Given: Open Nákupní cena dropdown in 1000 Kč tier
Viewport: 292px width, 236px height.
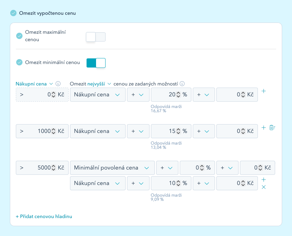Looking at the screenshot, I should click(x=98, y=131).
